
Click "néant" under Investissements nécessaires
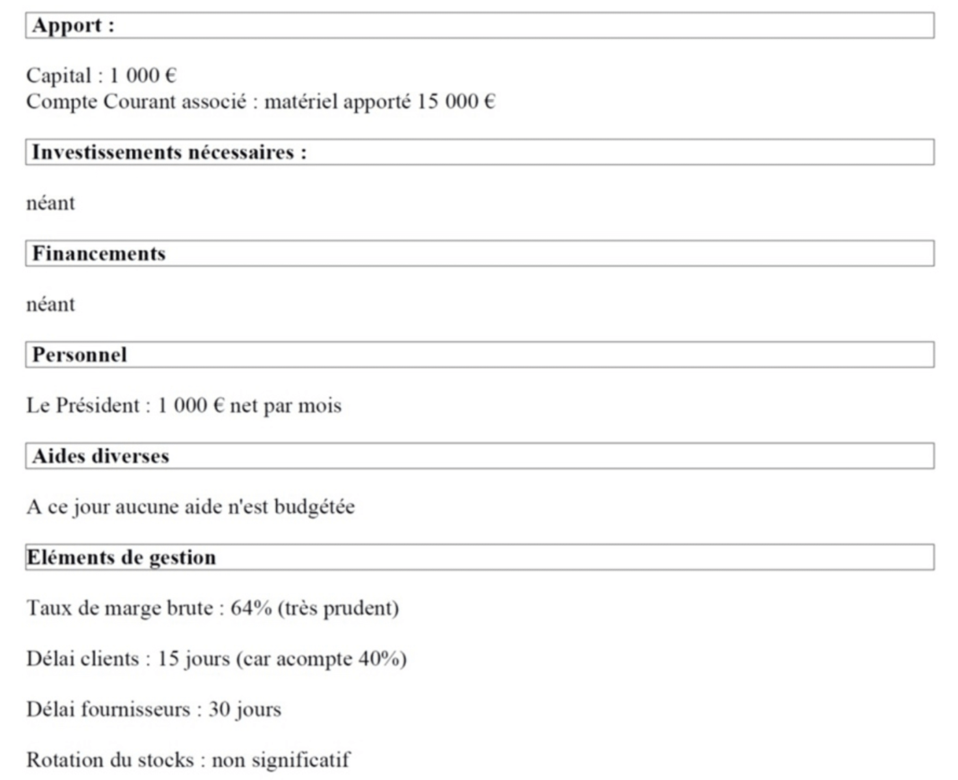pyautogui.click(x=51, y=203)
